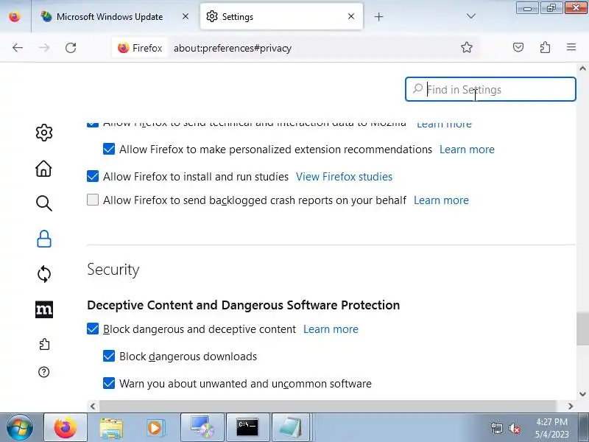Open Learn more for deceptive content blocking
The image size is (589, 442).
click(x=331, y=329)
